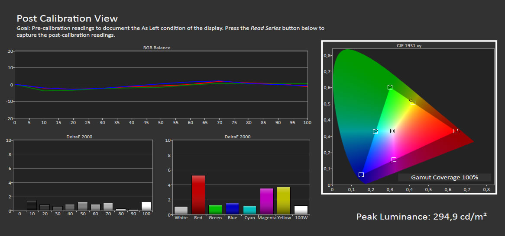Click the Gamut Coverage 100% label
Viewport: 505px width, 236px height.
click(444, 177)
